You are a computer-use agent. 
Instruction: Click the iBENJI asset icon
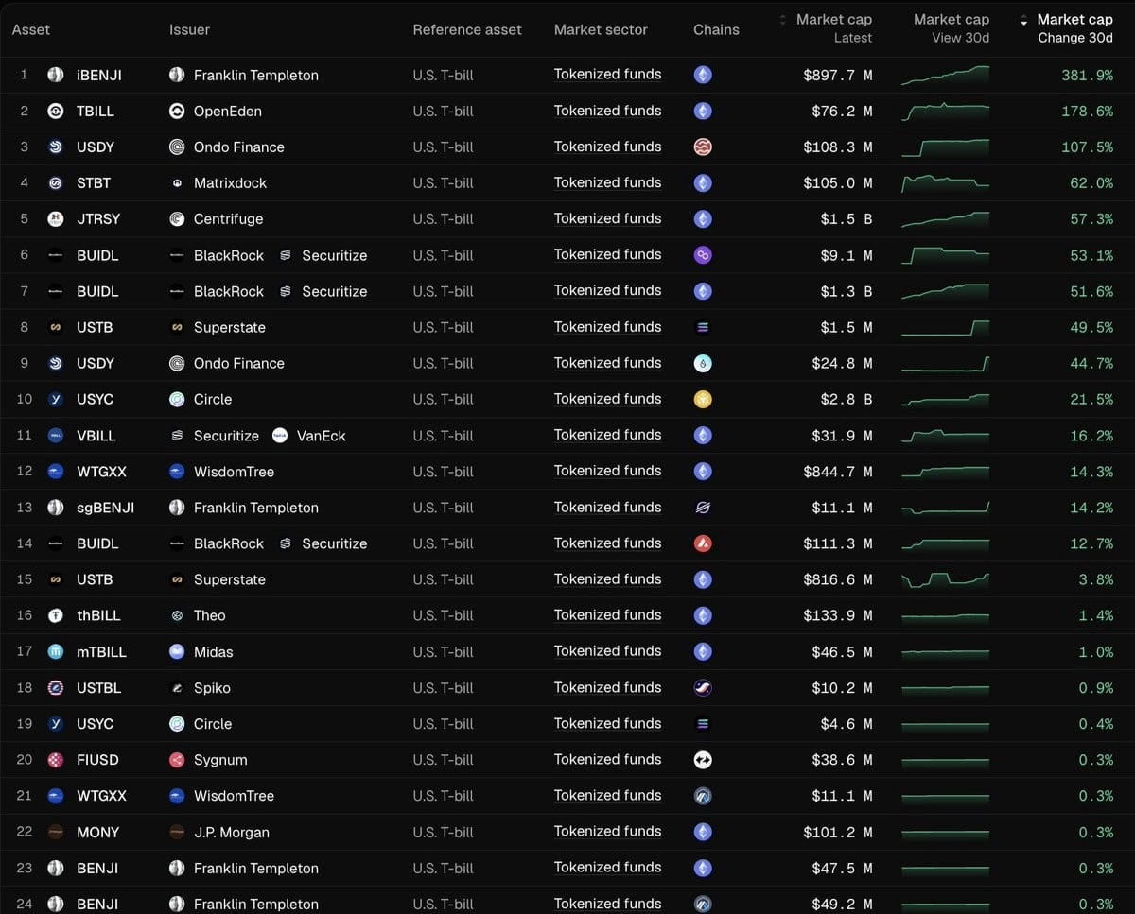pyautogui.click(x=56, y=75)
